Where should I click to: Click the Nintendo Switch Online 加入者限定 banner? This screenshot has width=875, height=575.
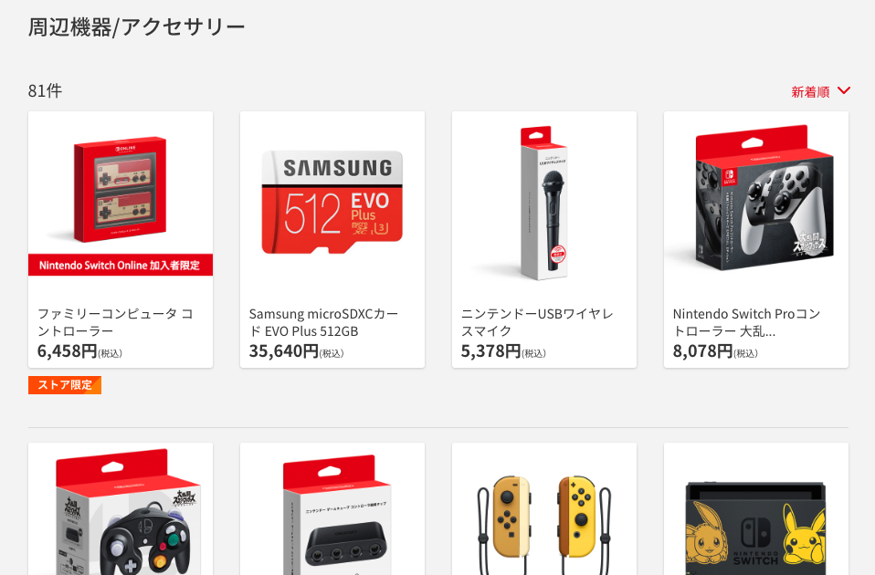121,265
